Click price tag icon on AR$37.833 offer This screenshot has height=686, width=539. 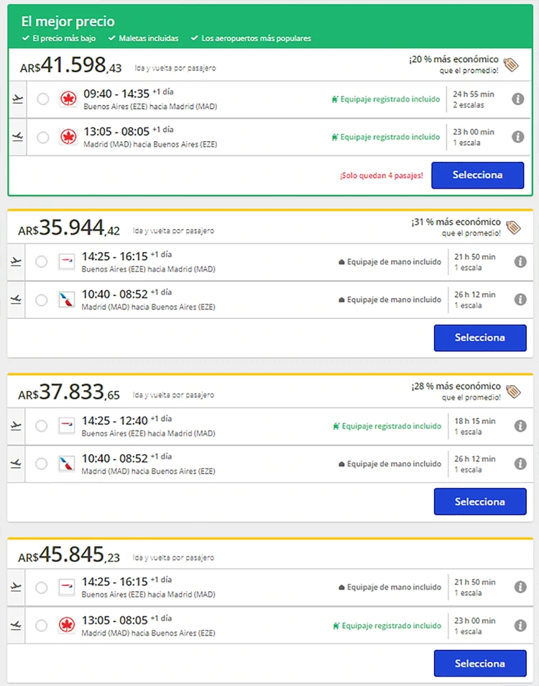pos(512,392)
